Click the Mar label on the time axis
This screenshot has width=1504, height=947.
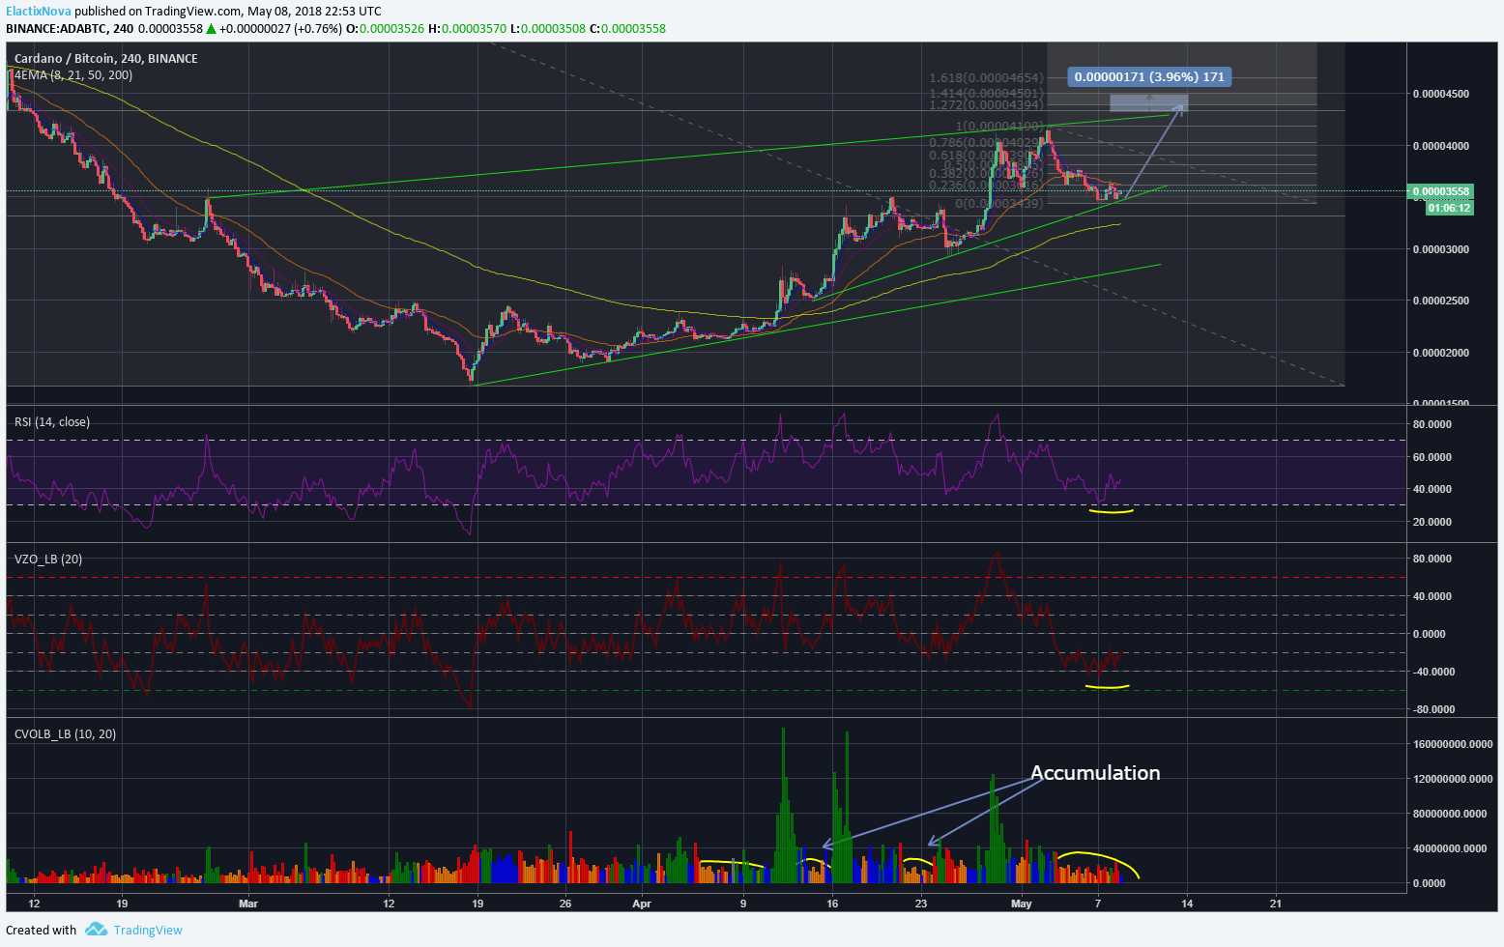(248, 904)
